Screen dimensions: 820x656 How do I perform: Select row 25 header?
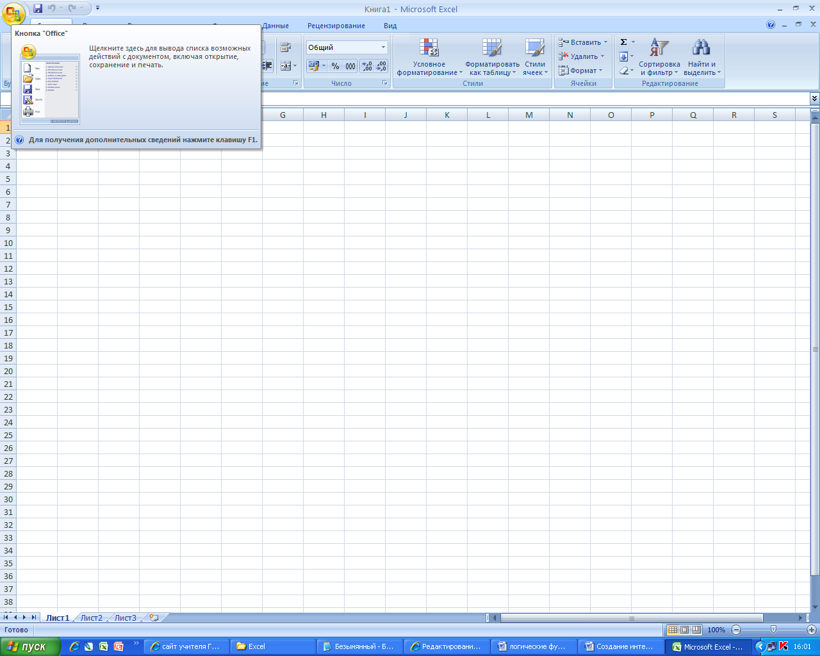[8, 435]
